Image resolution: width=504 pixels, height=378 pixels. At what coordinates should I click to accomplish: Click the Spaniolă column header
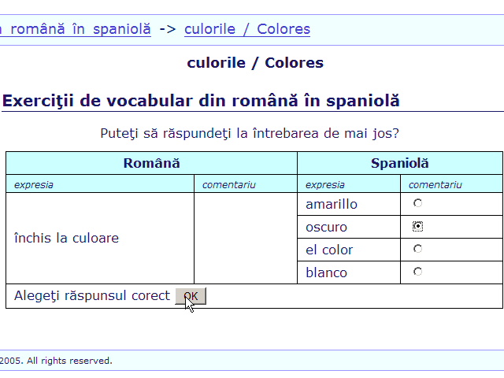[400, 163]
